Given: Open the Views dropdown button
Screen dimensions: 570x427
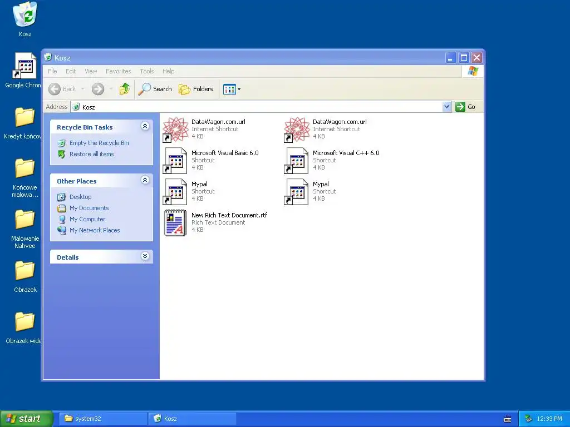Looking at the screenshot, I should coord(232,89).
